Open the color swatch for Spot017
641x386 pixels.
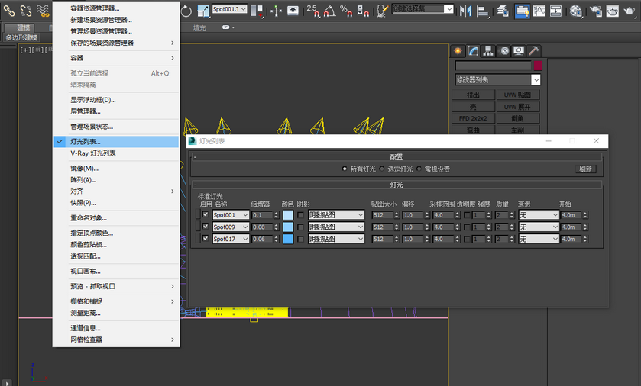point(288,239)
